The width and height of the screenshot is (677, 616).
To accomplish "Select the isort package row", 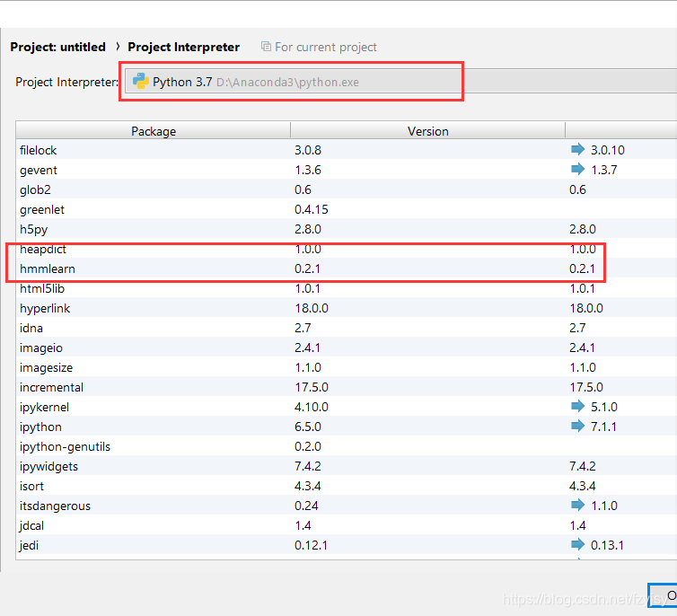I will (x=347, y=486).
